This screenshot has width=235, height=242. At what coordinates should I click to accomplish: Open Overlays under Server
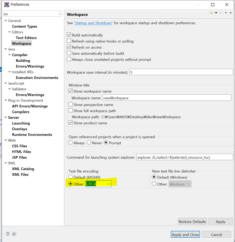point(20,129)
